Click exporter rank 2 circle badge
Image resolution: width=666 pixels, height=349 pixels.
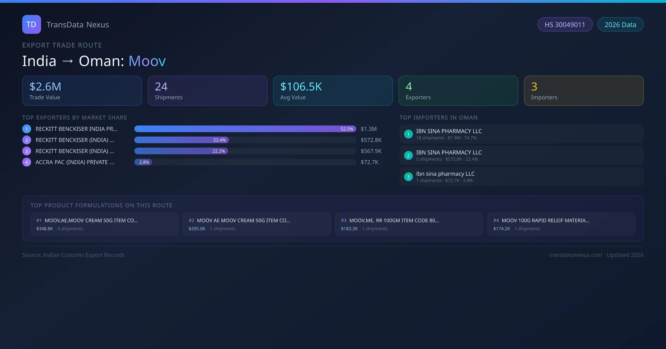(x=26, y=140)
